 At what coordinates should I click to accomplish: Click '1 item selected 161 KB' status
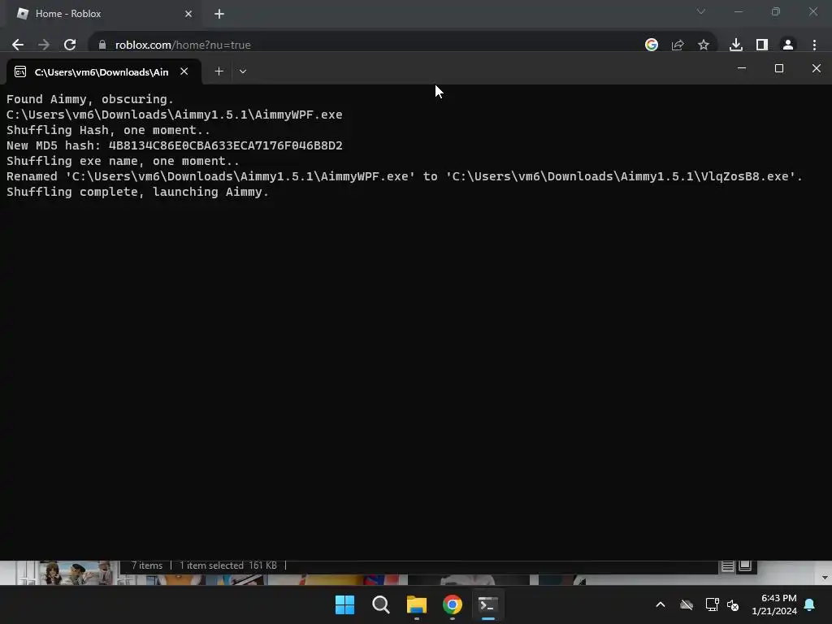click(x=228, y=565)
